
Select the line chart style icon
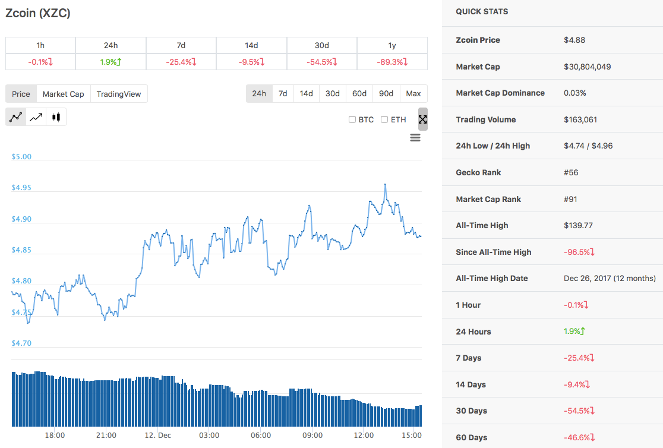click(16, 117)
